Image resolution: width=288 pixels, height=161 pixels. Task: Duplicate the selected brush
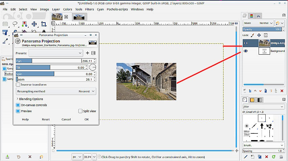coord(260,157)
